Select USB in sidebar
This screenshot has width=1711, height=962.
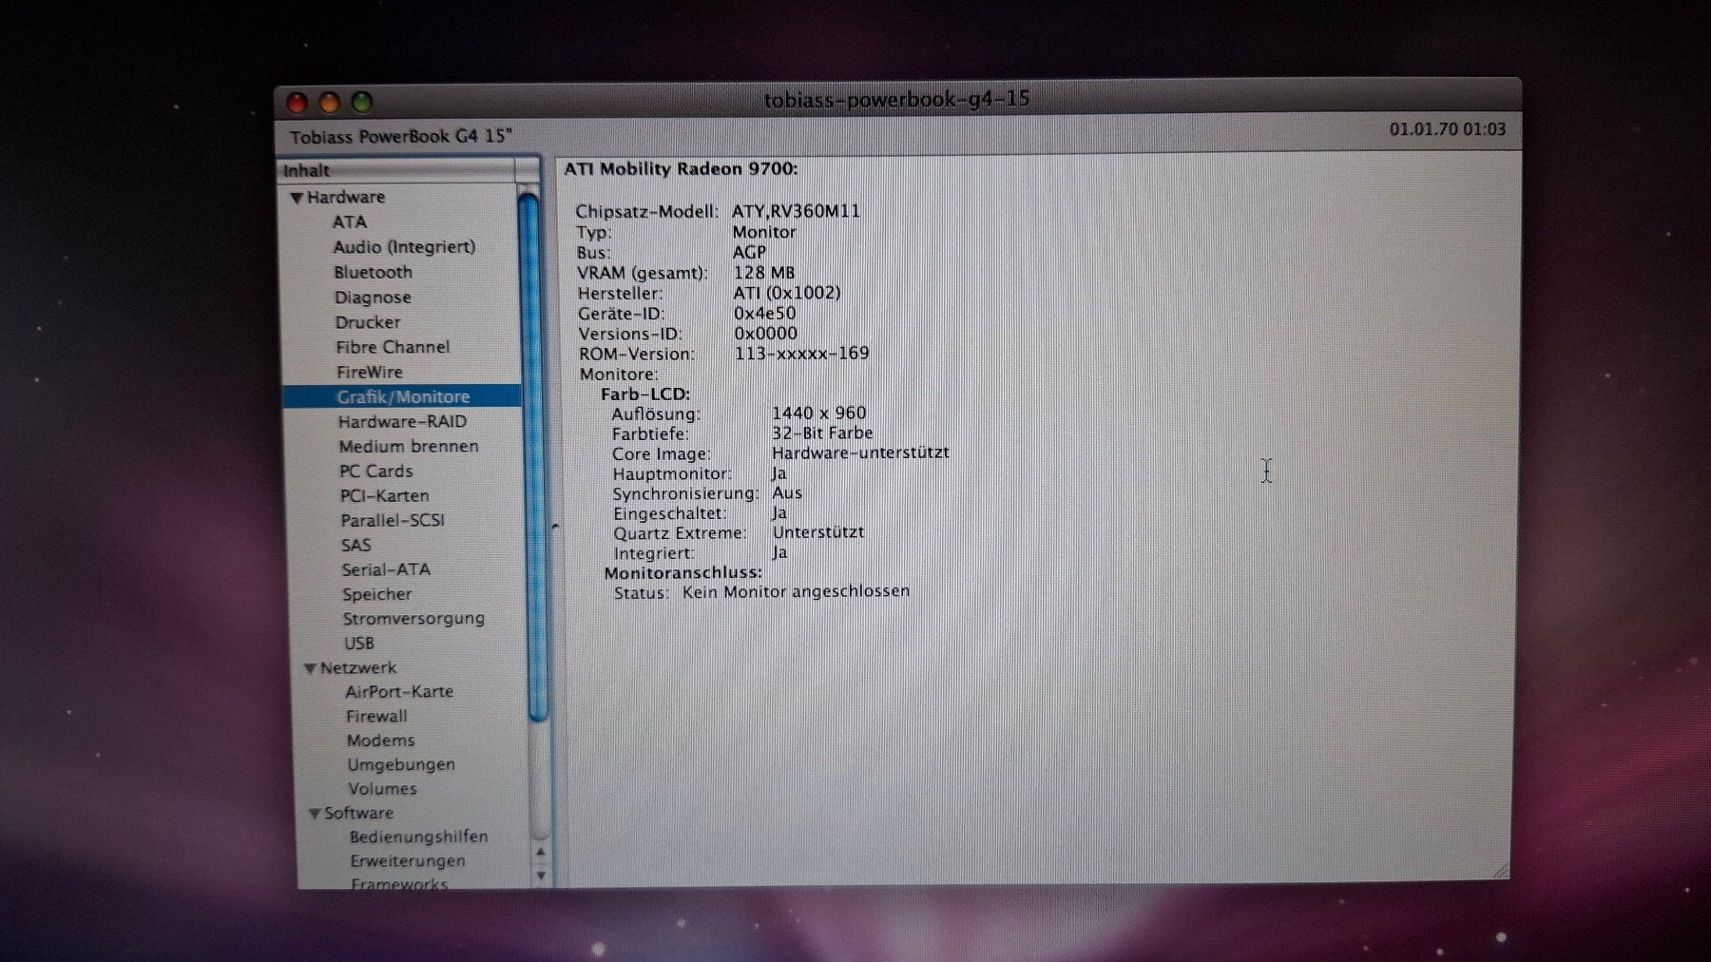click(x=359, y=644)
